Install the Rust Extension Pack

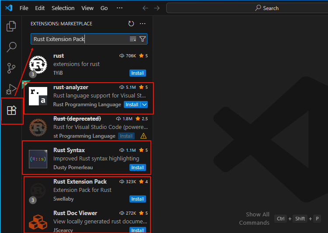(138, 199)
